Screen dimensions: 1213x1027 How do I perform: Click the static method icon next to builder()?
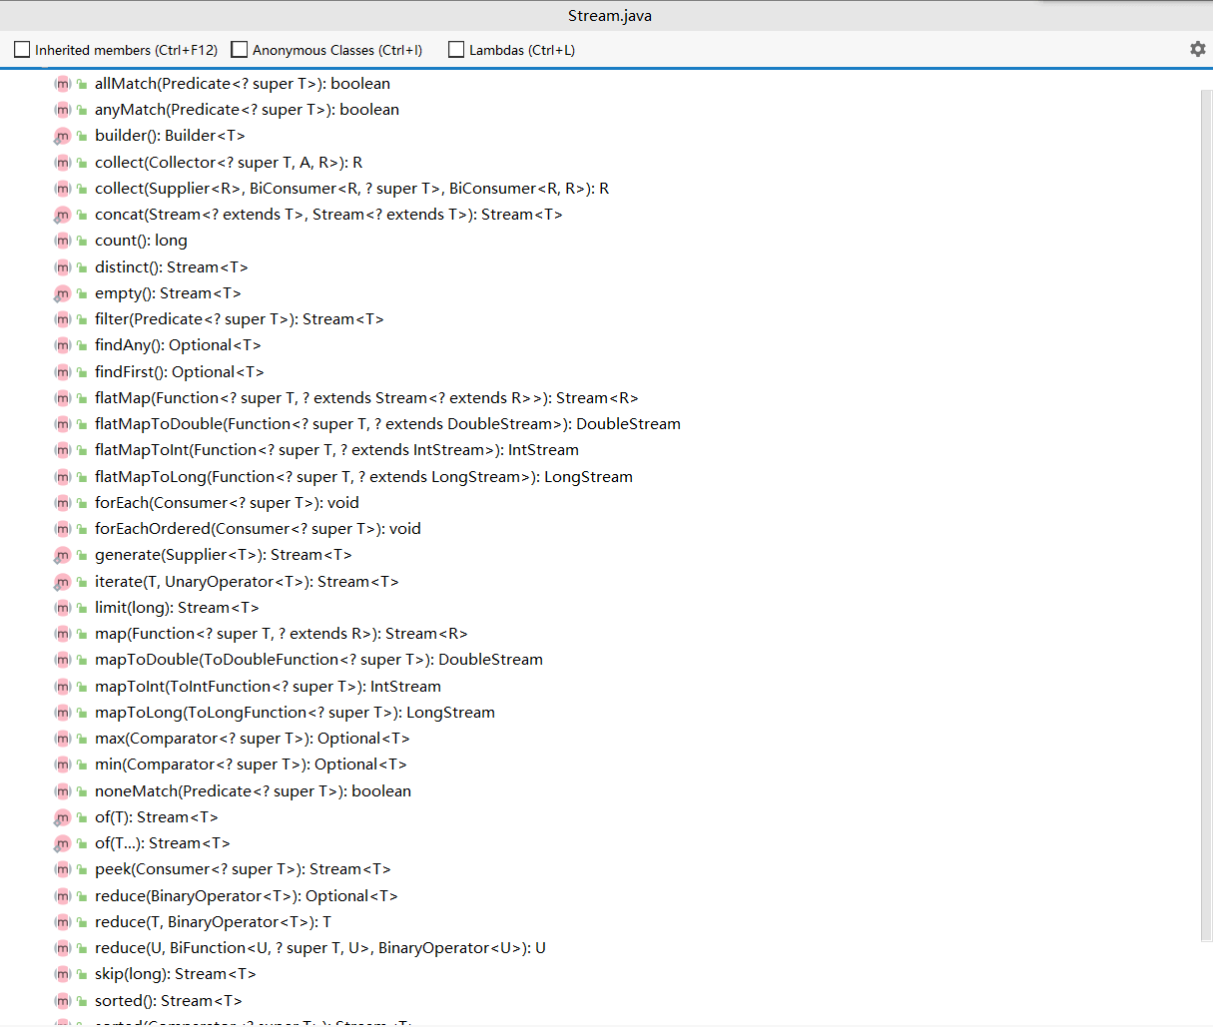click(61, 136)
